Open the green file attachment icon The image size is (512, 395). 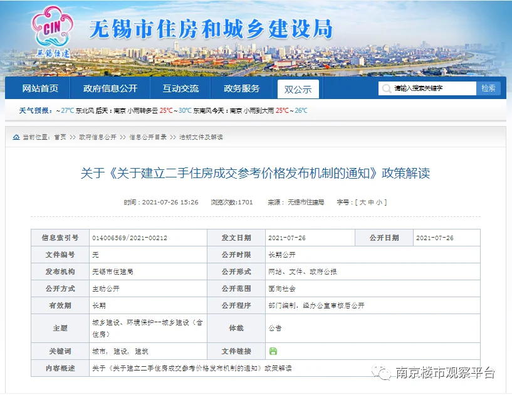point(273,351)
